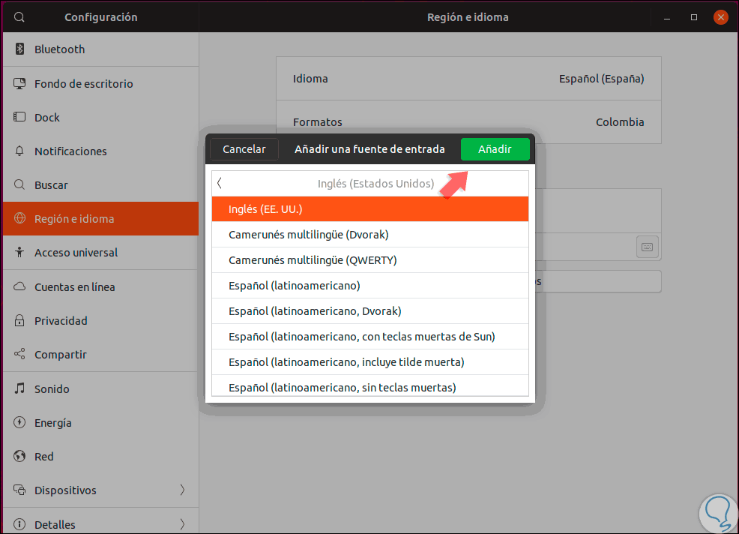
Task: Open the Cuentas en línea panel
Action: click(x=100, y=286)
